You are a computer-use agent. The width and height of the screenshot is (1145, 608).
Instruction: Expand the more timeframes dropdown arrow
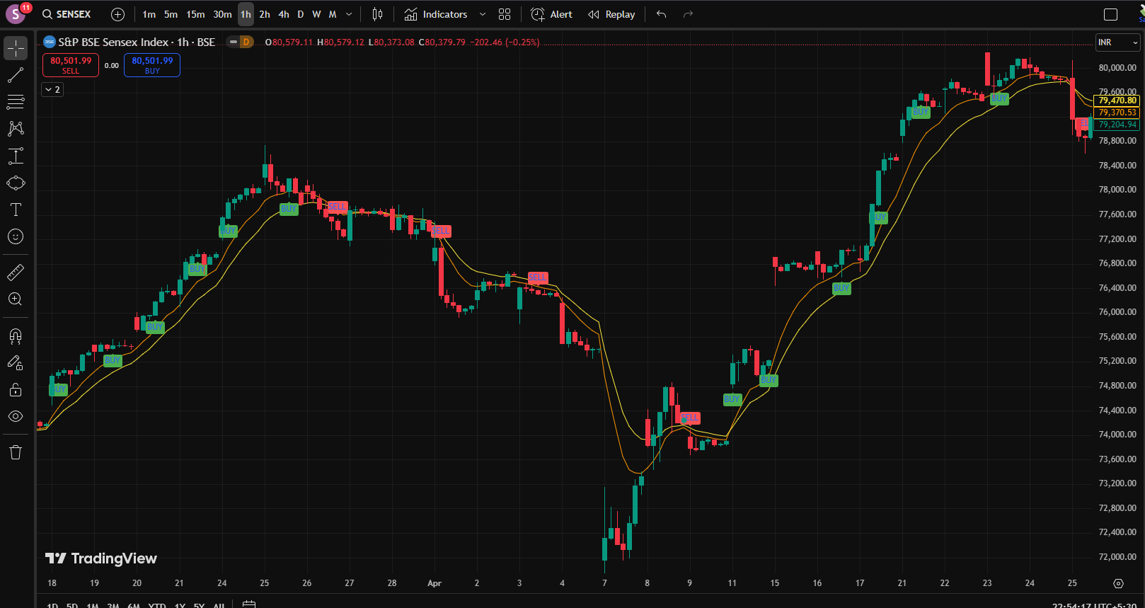coord(349,14)
